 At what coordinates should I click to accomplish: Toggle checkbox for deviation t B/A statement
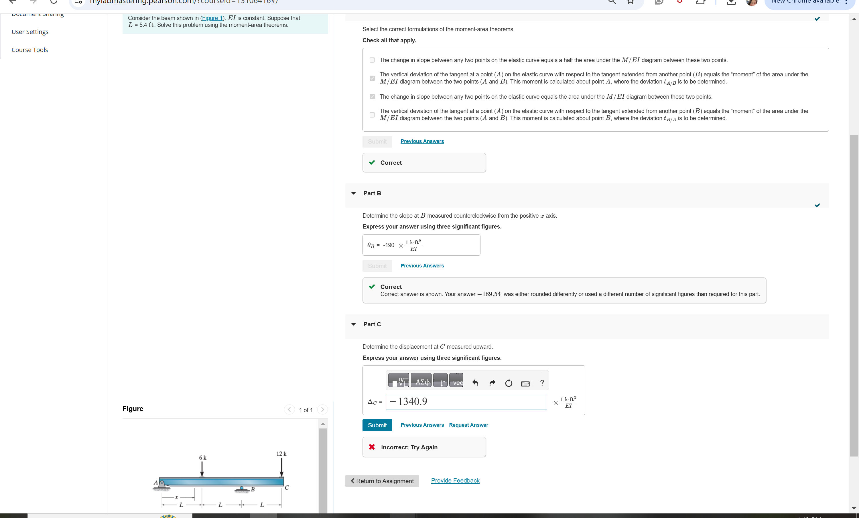[372, 115]
